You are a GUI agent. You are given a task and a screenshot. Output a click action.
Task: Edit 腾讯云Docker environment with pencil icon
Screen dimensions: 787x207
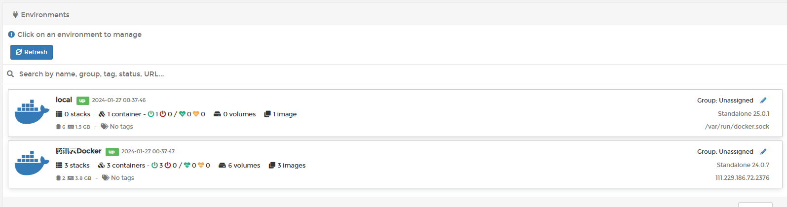click(763, 152)
